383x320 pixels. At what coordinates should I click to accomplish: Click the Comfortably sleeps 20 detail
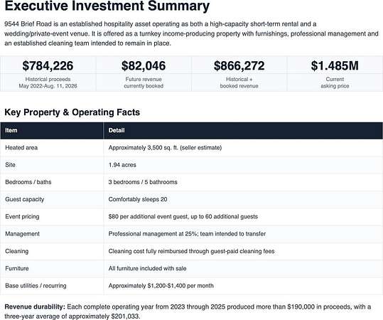tap(138, 200)
